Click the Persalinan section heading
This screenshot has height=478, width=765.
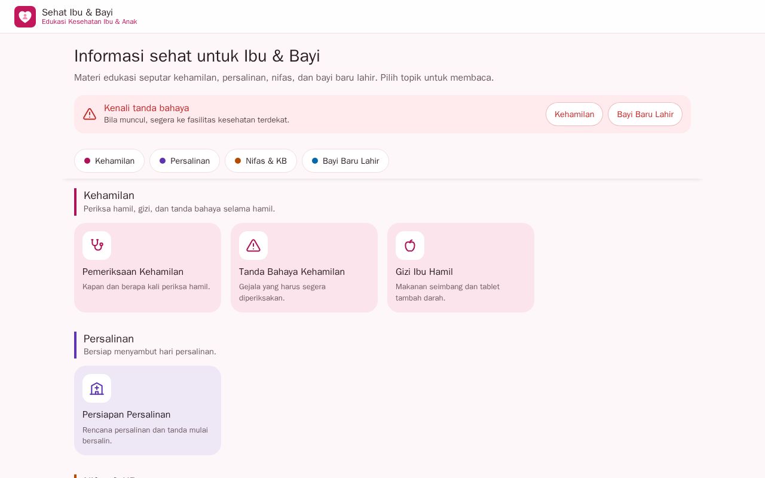click(109, 339)
